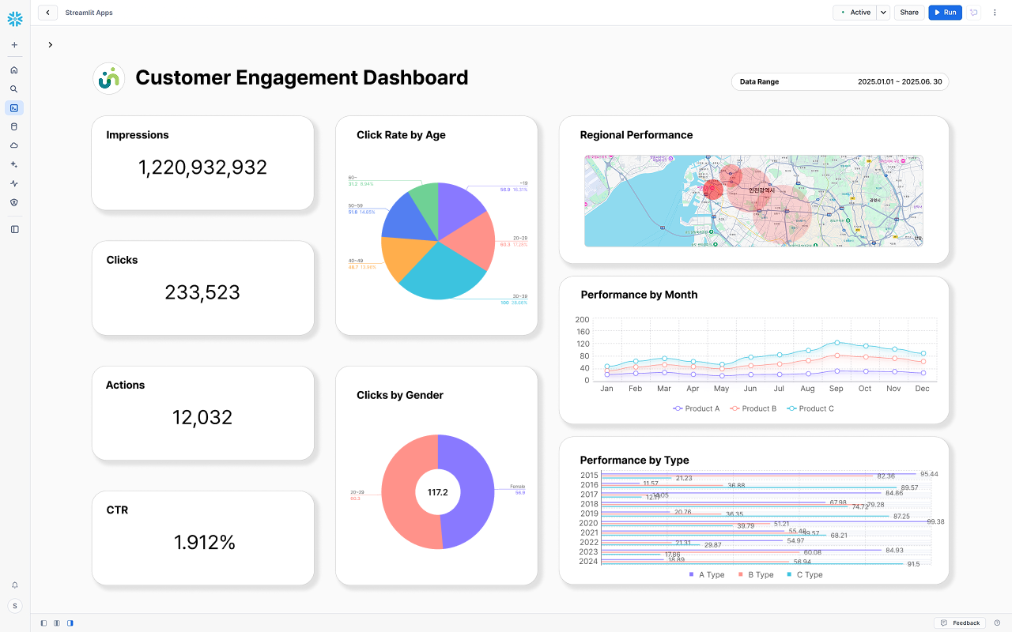Click the Snowflake logo
The width and height of the screenshot is (1012, 632).
click(x=14, y=19)
